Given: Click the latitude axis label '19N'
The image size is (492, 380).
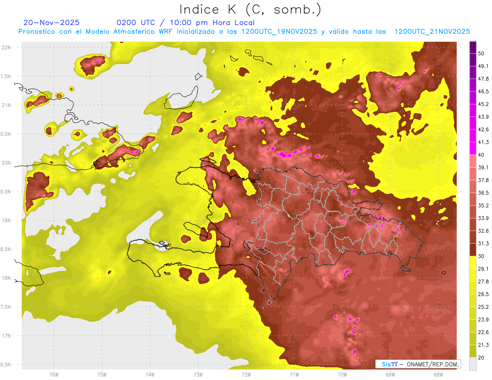Looking at the screenshot, I should tap(7, 221).
